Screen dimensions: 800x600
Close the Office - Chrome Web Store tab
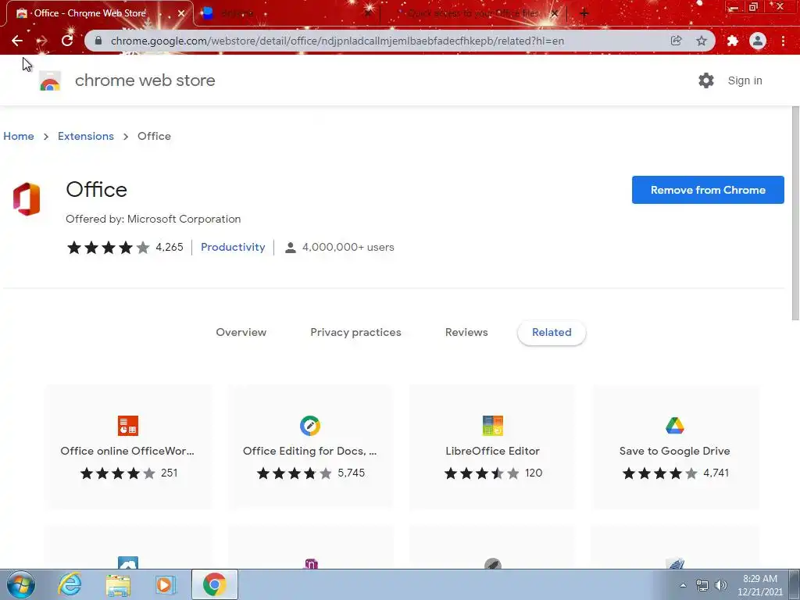pos(180,13)
